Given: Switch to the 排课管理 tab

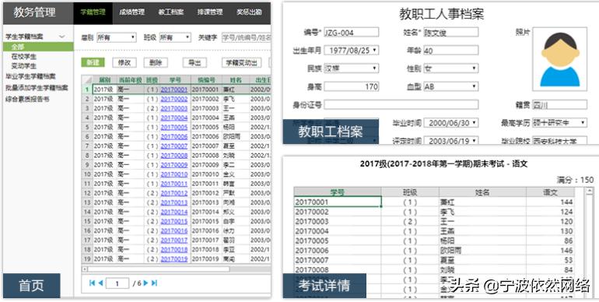Looking at the screenshot, I should click(x=210, y=12).
